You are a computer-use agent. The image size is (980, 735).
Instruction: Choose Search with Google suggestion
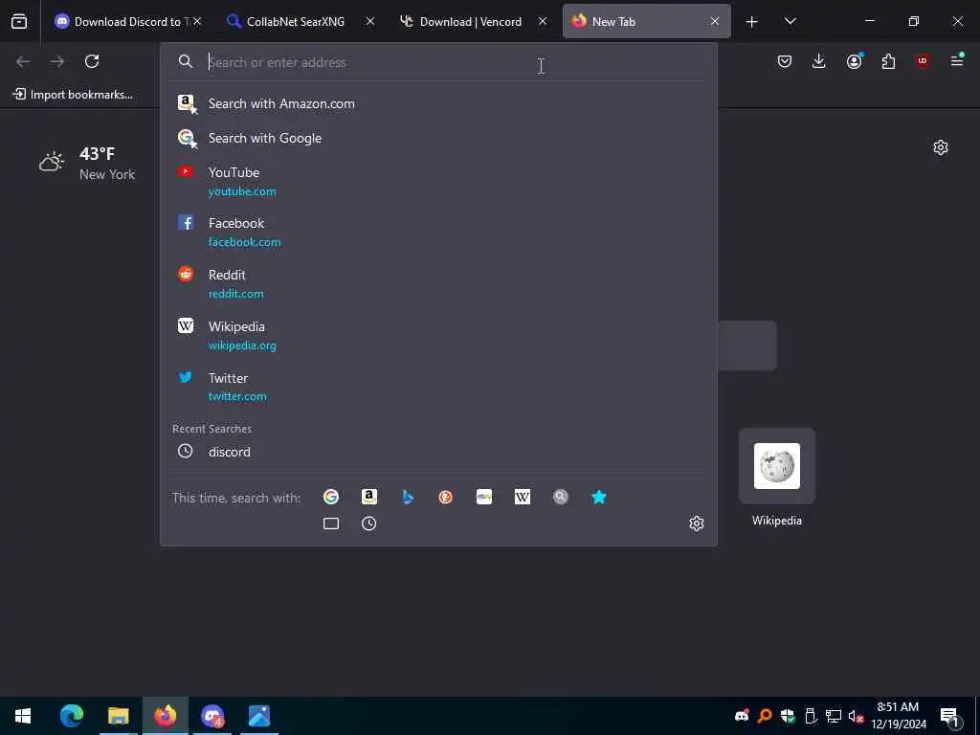point(438,138)
